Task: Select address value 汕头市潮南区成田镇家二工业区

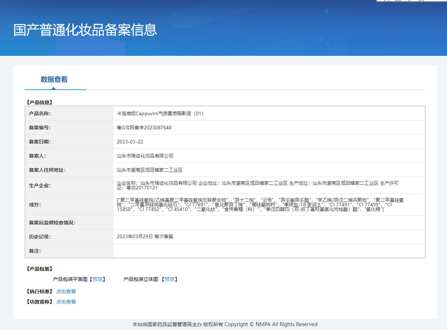Action: click(150, 170)
